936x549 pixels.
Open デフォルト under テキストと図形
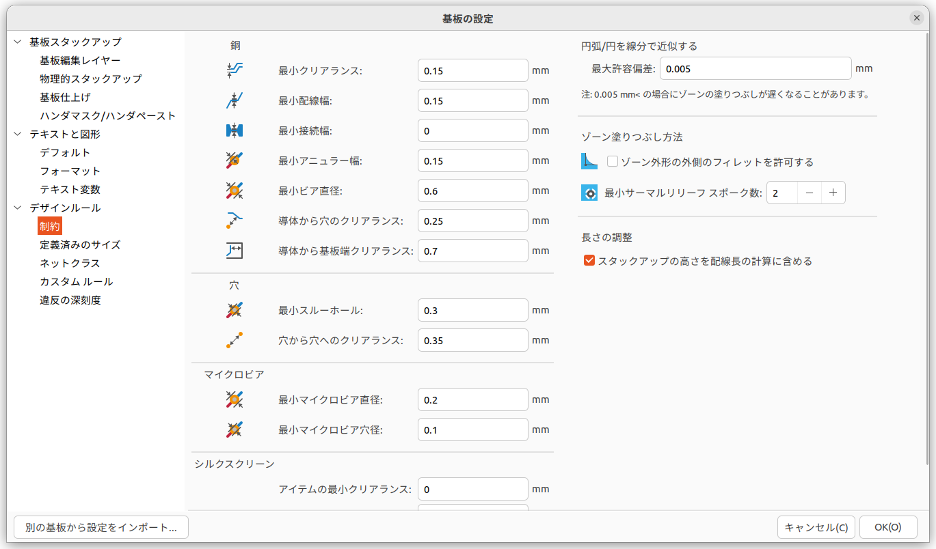65,152
